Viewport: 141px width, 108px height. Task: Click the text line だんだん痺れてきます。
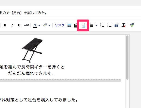31,73
